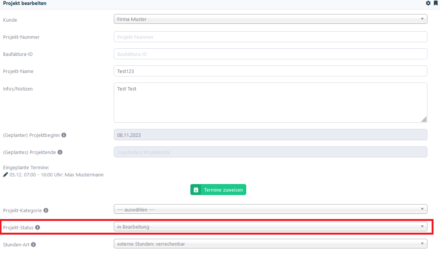
Task: Show info icon next to Stunden-Art
Action: click(33, 244)
